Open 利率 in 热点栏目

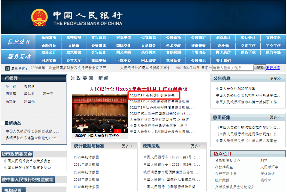(264, 161)
